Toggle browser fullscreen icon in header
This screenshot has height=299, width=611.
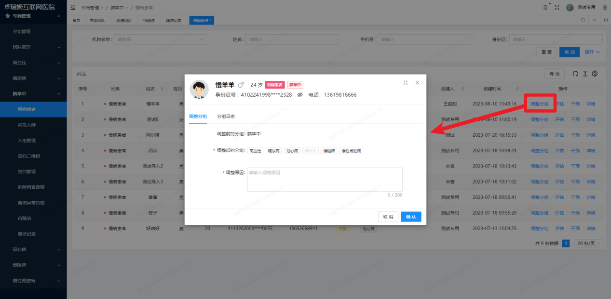[557, 7]
